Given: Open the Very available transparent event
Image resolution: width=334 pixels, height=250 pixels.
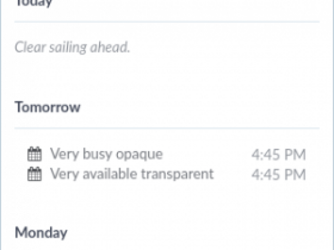Looking at the screenshot, I should [167, 174].
